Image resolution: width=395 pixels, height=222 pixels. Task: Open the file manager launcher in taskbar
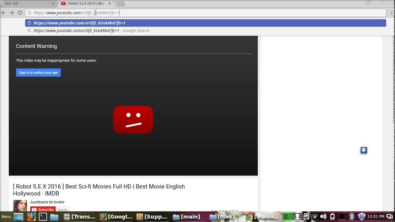(x=54, y=217)
